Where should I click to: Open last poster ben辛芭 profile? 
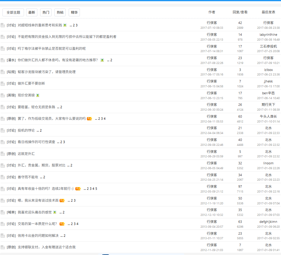(x=268, y=93)
